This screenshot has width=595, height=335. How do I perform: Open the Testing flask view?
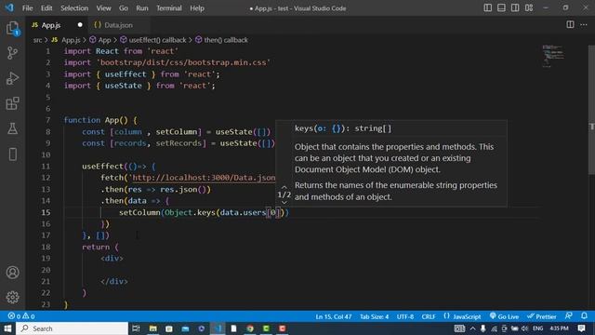[x=12, y=128]
